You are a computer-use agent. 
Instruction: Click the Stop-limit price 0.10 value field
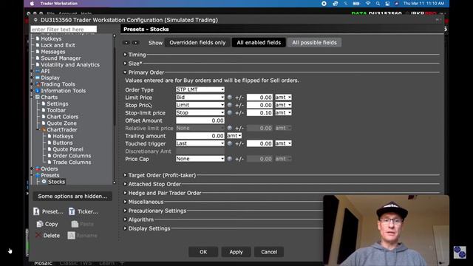[x=259, y=112]
